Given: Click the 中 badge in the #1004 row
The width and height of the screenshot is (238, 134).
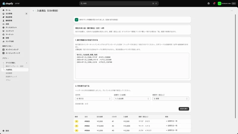Looking at the screenshot, I should tap(76, 130).
